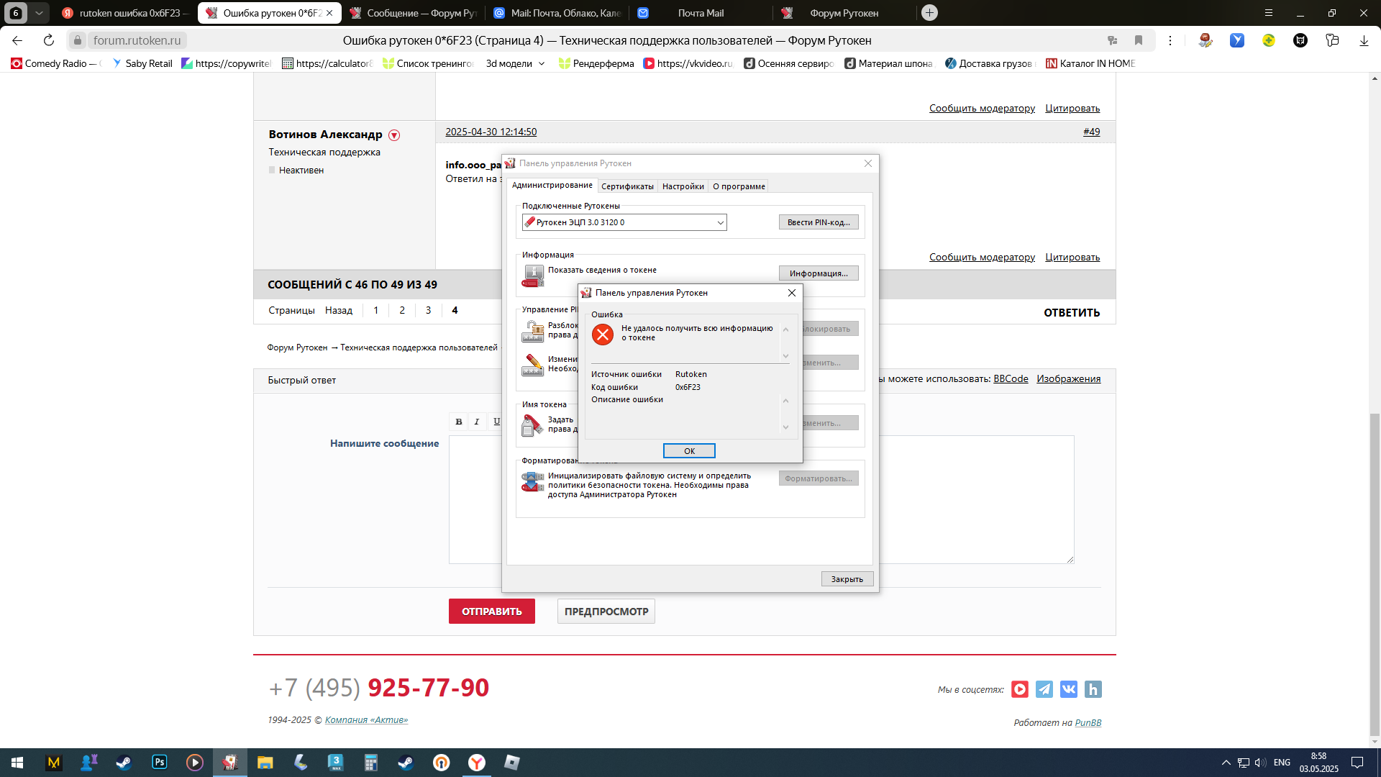The width and height of the screenshot is (1381, 777).
Task: Go to forum page 1
Action: 375,310
